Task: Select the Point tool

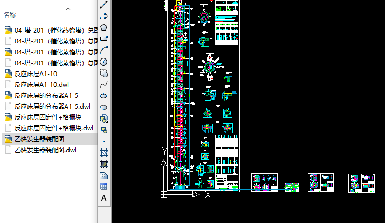Action: click(x=104, y=141)
